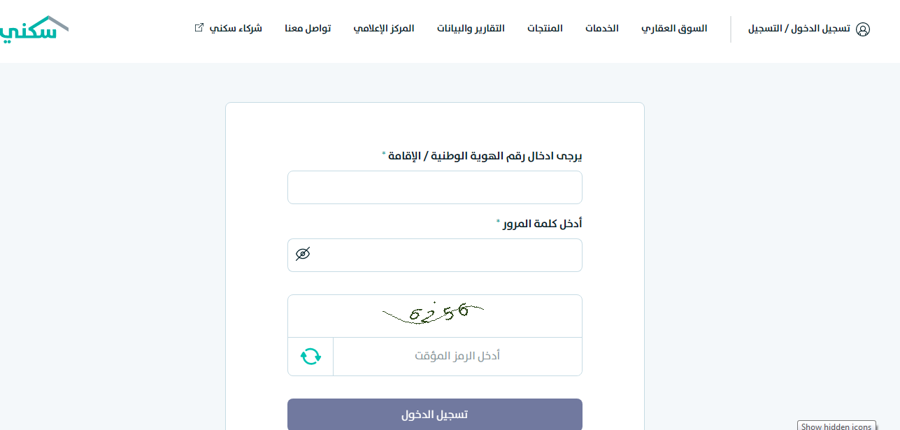This screenshot has width=900, height=430.
Task: Click the captcha image 6256
Action: tap(434, 314)
